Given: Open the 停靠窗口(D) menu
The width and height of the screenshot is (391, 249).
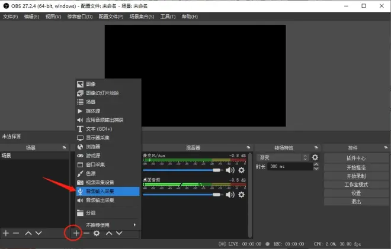Looking at the screenshot, I should click(80, 17).
